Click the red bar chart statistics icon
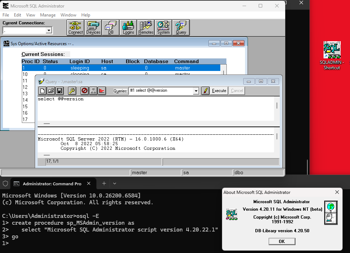This screenshot has height=253, width=350. (102, 91)
